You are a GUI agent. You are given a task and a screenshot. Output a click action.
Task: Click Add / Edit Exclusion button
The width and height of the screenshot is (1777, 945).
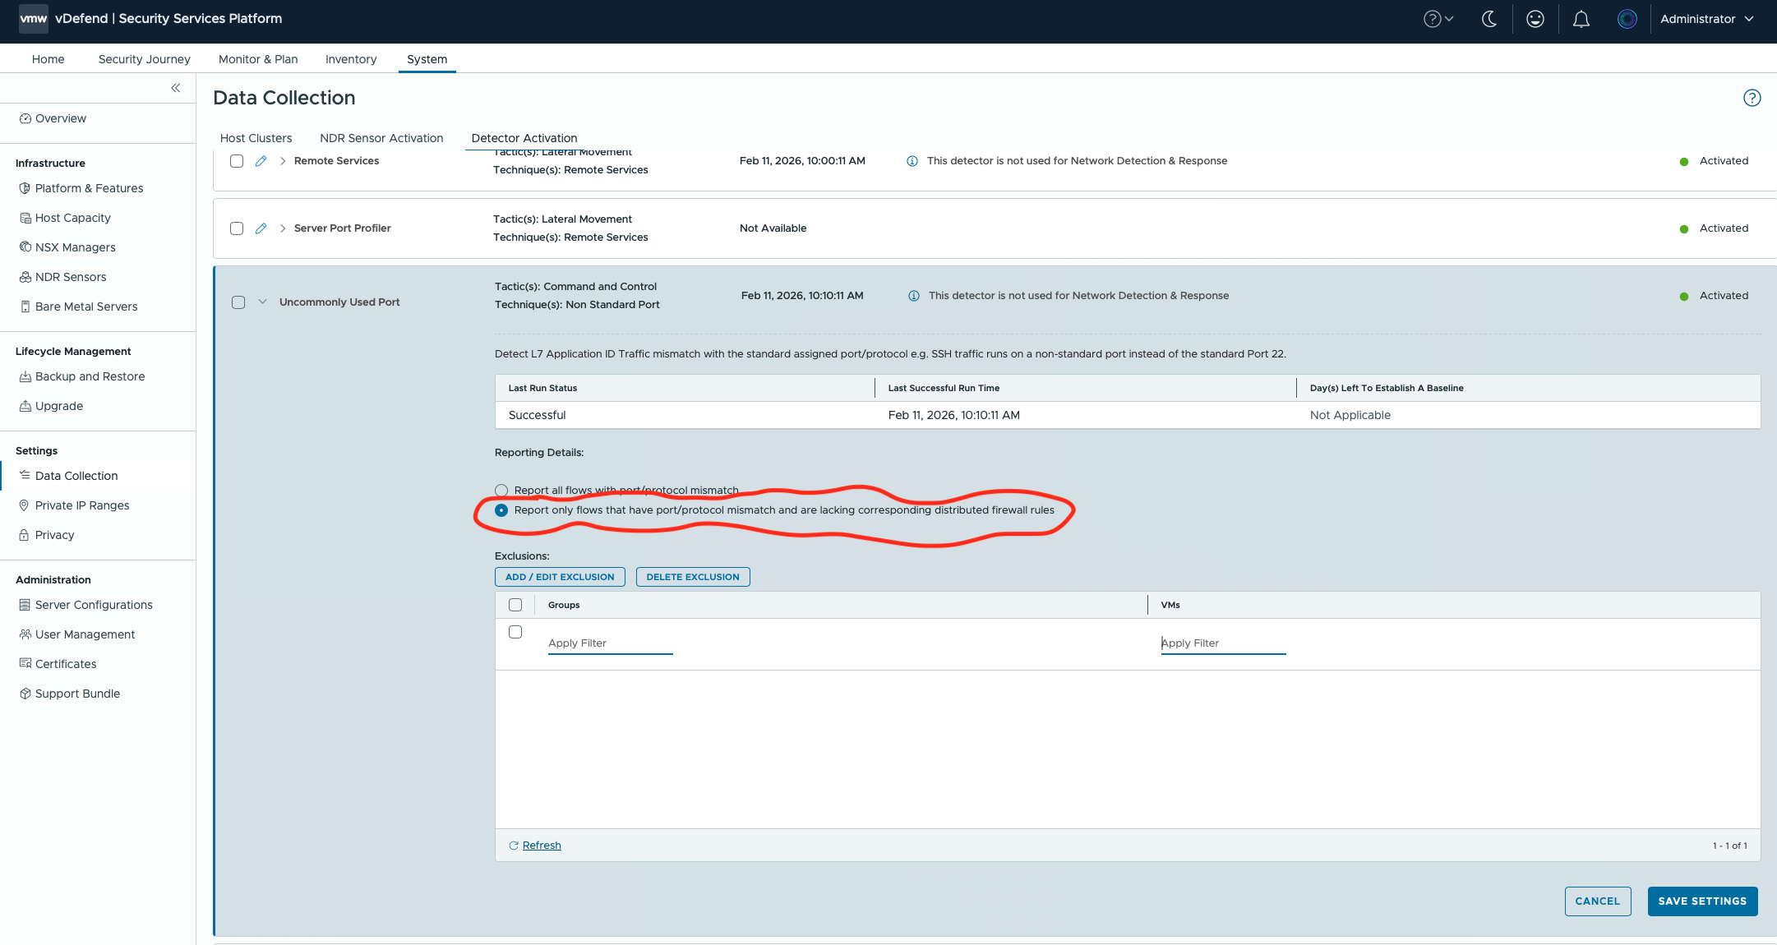pyautogui.click(x=560, y=577)
